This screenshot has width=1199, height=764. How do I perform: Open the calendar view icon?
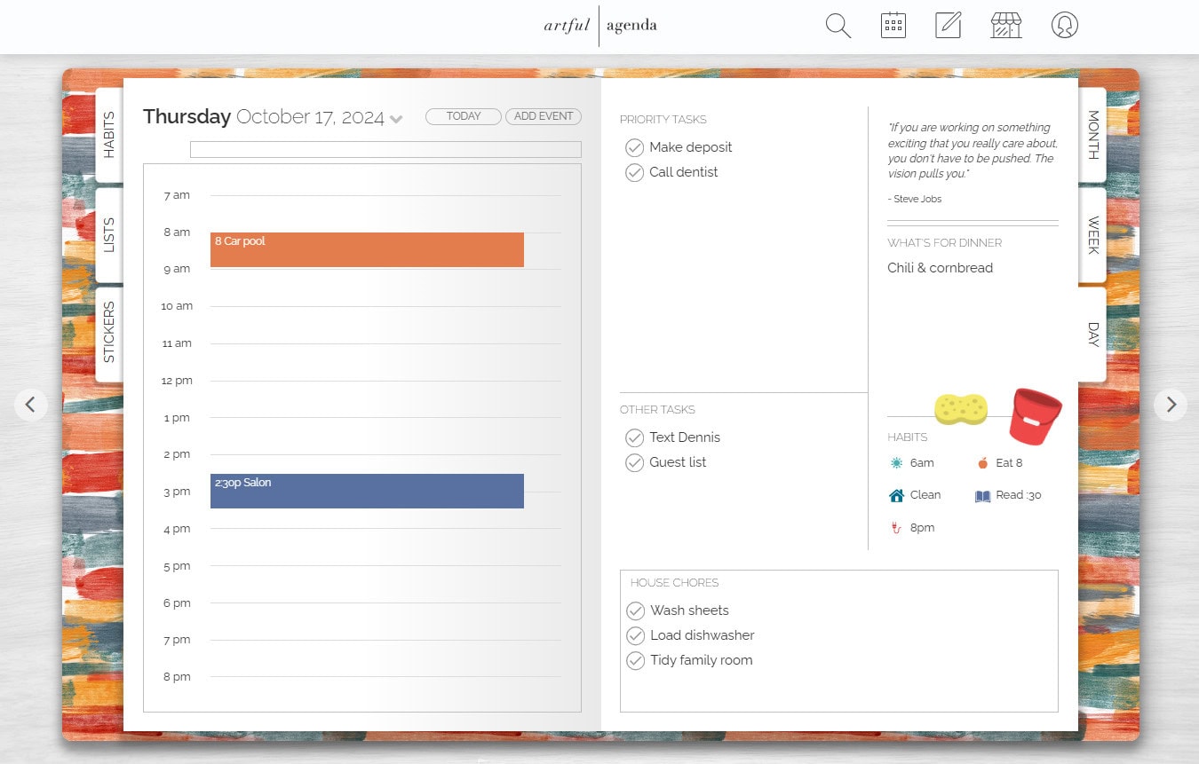click(x=893, y=25)
